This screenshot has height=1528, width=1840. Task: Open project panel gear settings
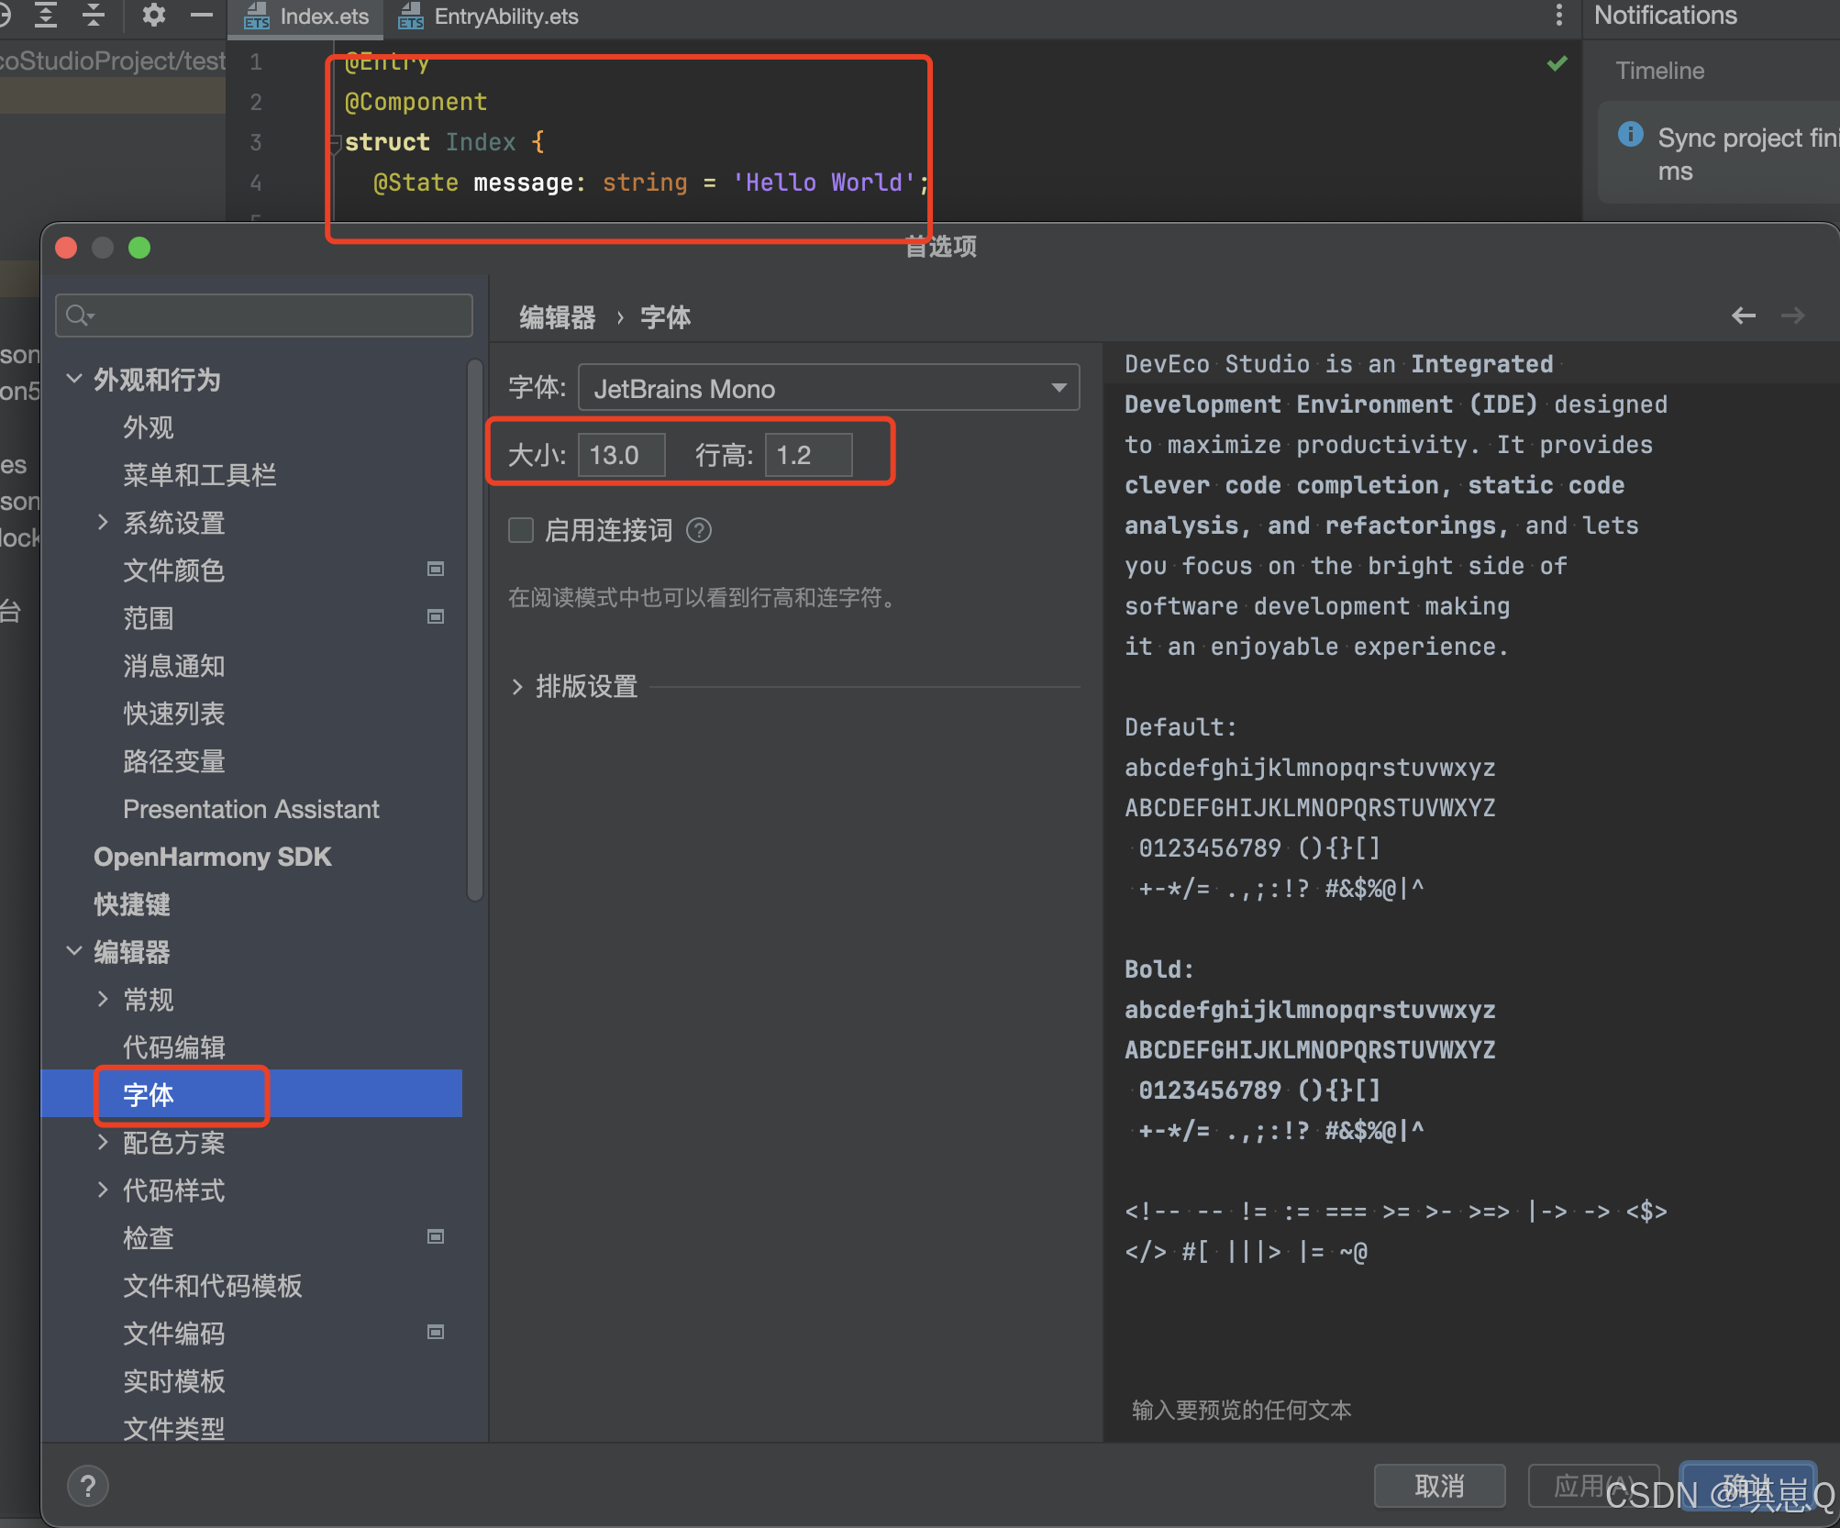point(154,15)
